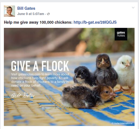The image size is (139, 129).
Task: Open the Bill Gates profile name link
Action: coord(26,8)
